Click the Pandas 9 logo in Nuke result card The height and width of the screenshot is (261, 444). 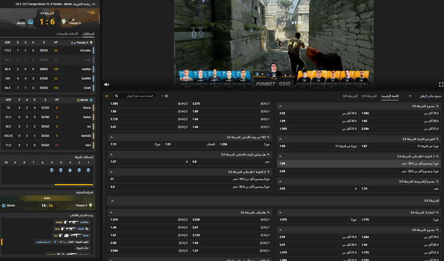coord(90,205)
